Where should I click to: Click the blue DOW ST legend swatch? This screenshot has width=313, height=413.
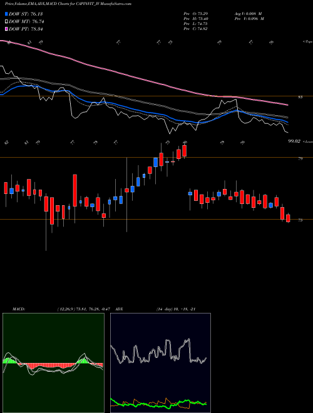point(6,14)
